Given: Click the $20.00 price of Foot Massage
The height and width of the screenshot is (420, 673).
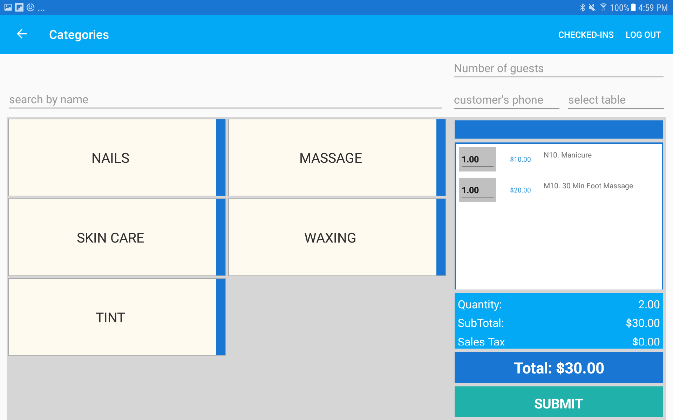Looking at the screenshot, I should point(520,190).
